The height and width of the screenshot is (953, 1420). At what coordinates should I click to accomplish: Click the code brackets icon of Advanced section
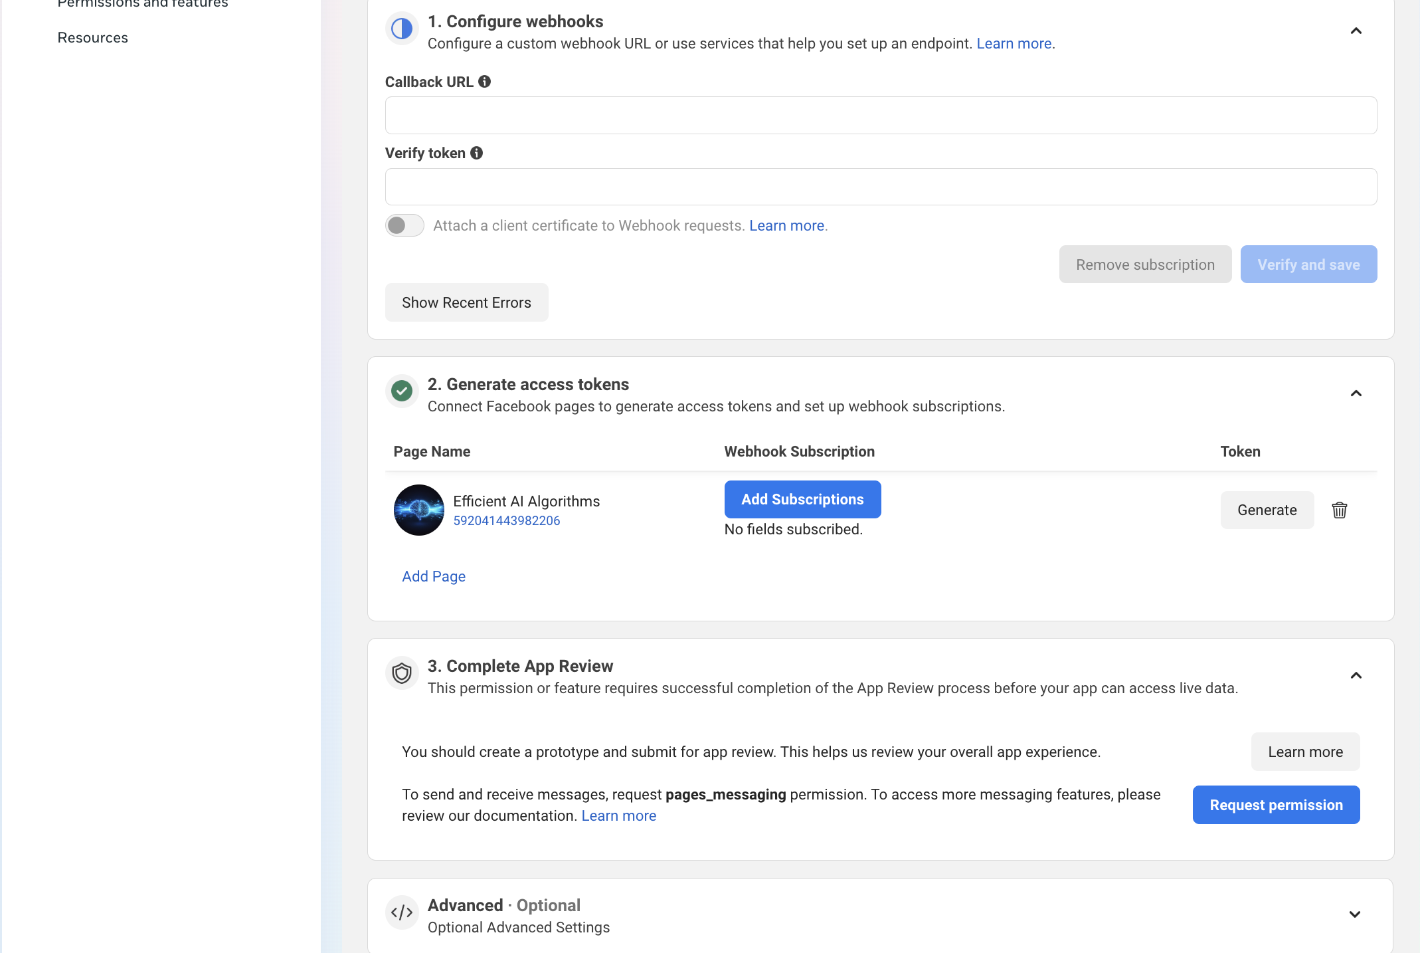tap(402, 912)
